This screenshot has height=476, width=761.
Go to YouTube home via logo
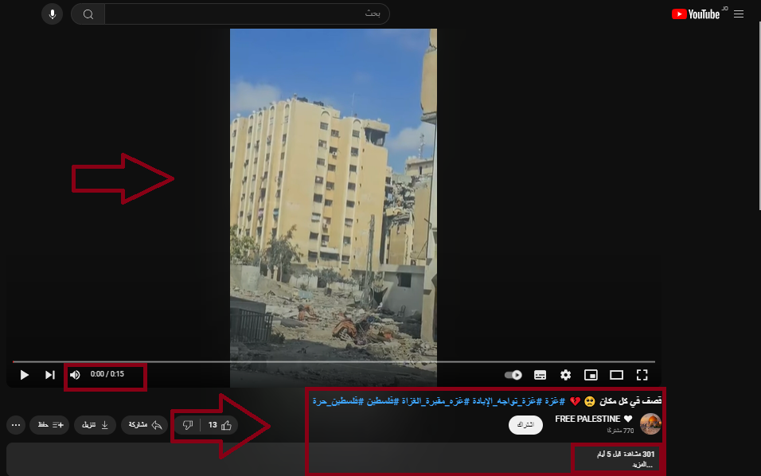click(x=696, y=14)
